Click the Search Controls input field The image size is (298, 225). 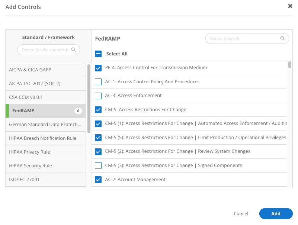coord(242,39)
